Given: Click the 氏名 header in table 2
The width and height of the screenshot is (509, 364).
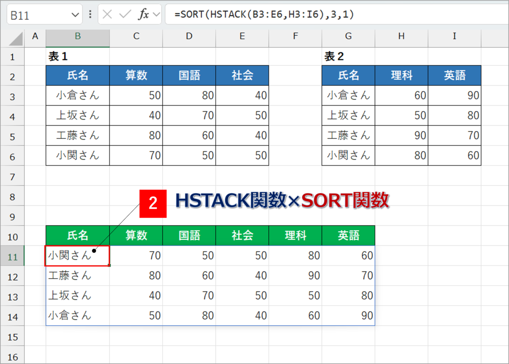Looking at the screenshot, I should [x=348, y=76].
